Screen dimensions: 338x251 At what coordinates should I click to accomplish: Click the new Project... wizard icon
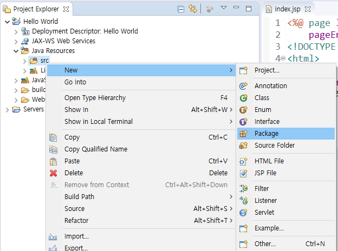click(x=243, y=70)
